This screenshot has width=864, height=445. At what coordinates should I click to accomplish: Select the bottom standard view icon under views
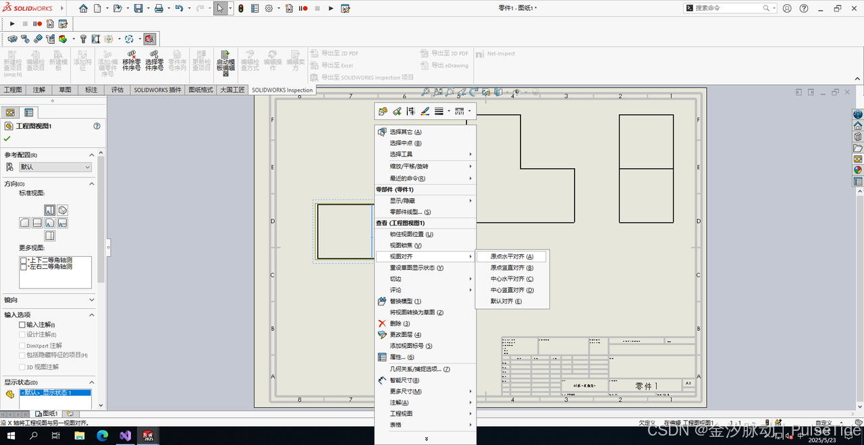(49, 235)
